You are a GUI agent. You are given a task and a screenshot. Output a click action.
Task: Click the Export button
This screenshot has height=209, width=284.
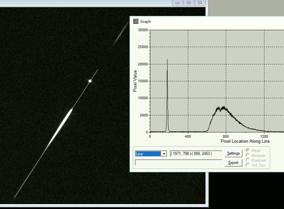tap(233, 163)
